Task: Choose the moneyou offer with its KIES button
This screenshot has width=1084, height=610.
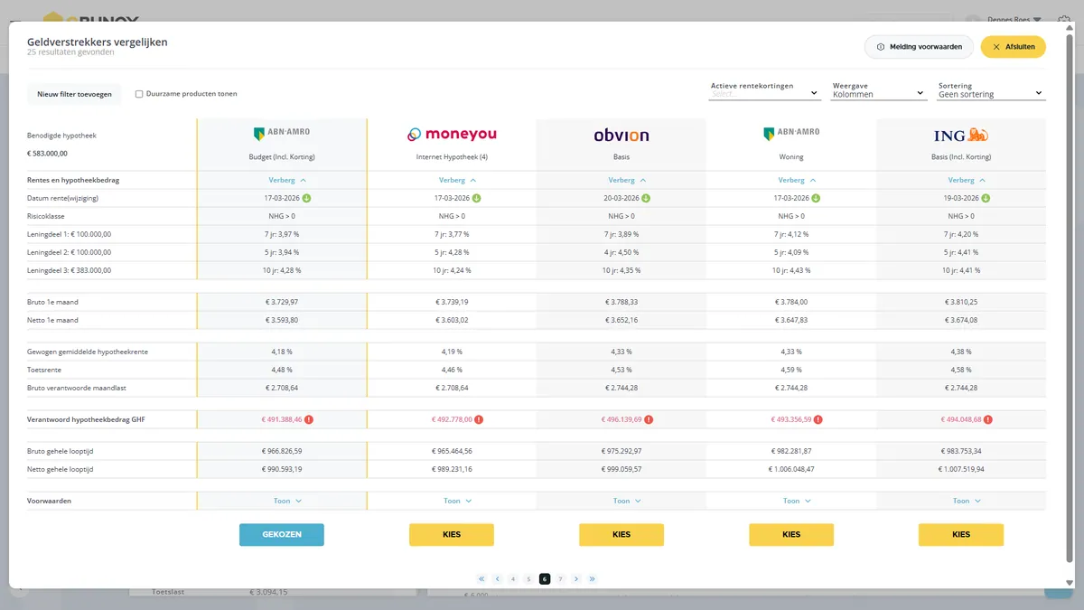Action: (452, 535)
